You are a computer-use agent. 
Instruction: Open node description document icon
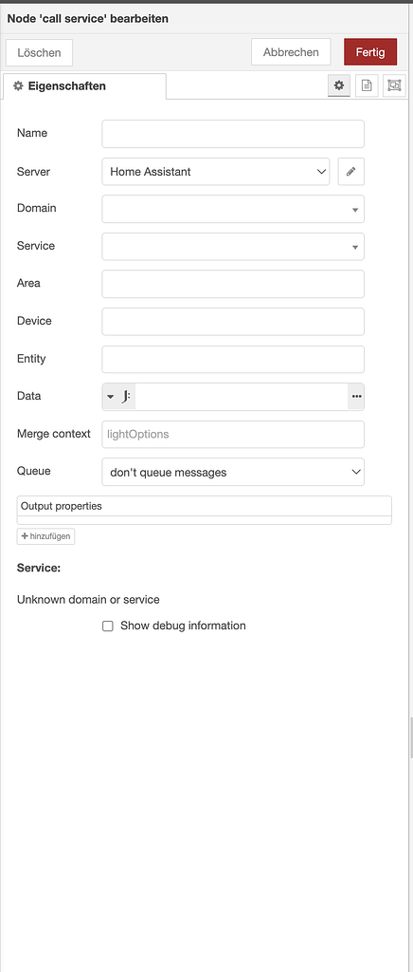click(x=367, y=86)
